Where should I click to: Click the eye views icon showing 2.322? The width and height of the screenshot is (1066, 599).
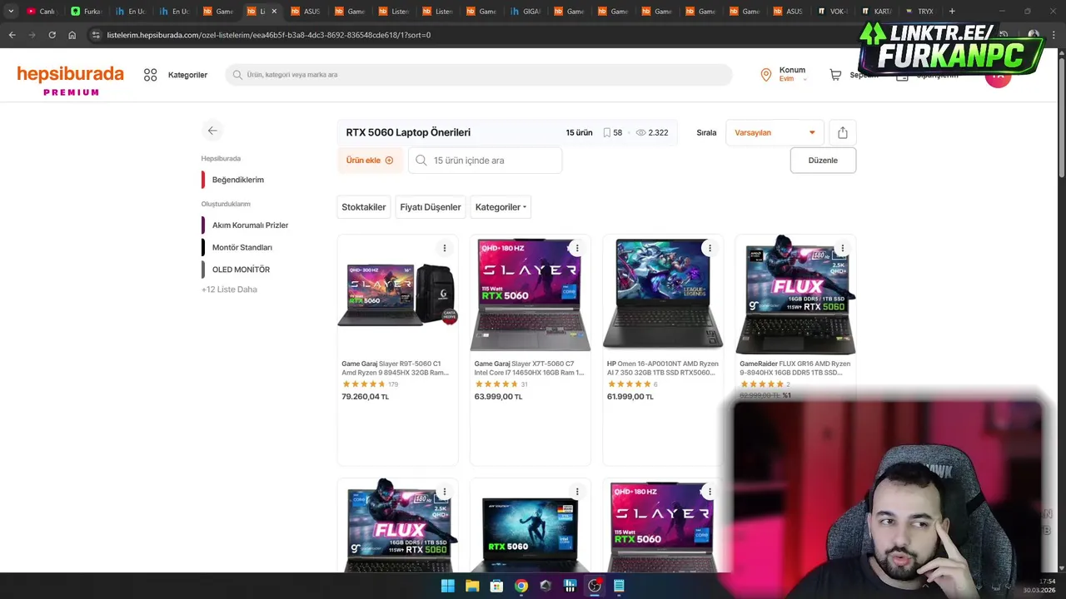tap(640, 132)
